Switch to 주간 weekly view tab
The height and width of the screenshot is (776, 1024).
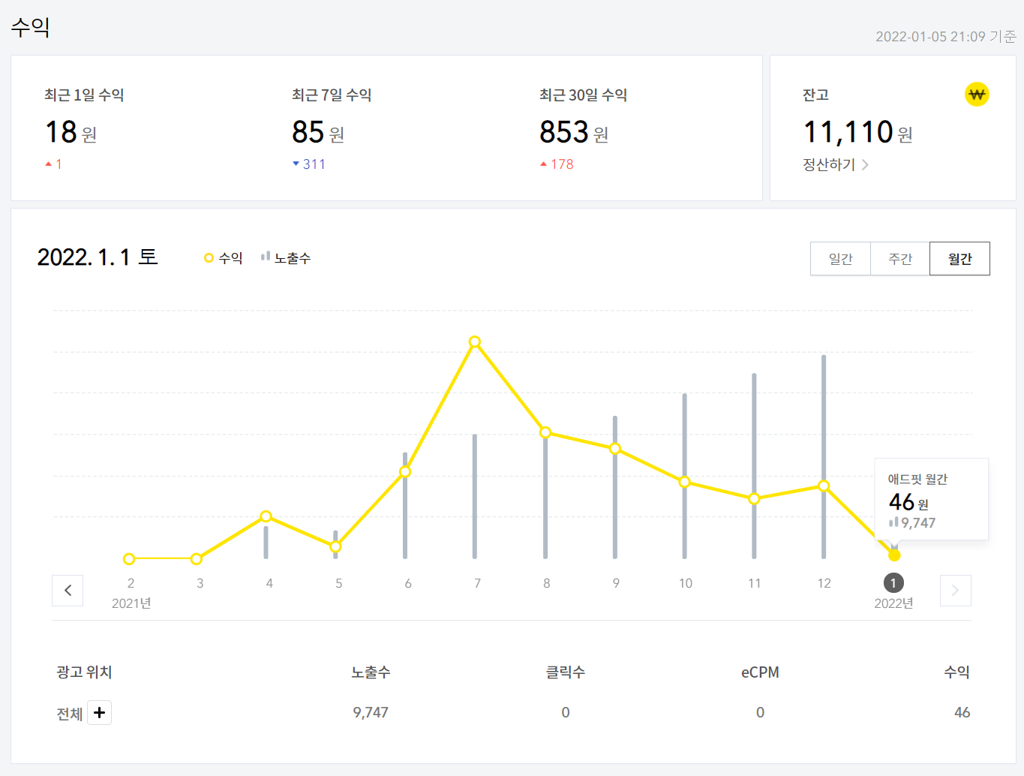coord(899,259)
